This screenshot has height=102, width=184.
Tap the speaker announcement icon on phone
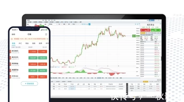coord(12,39)
